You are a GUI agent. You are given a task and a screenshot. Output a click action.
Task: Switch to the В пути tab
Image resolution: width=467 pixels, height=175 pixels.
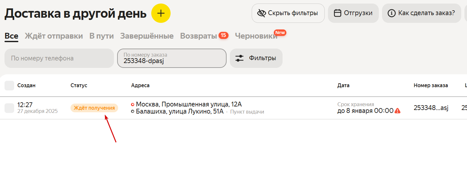pos(101,36)
